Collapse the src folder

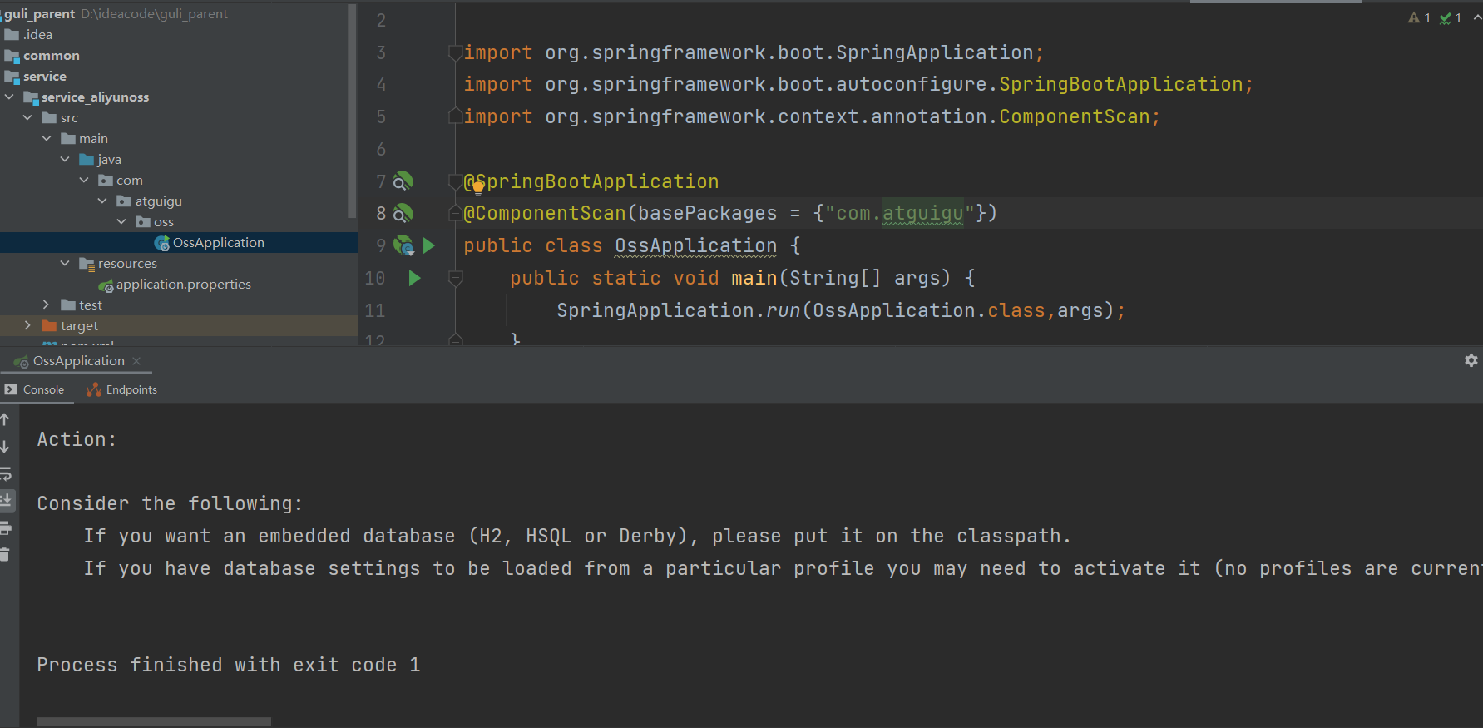pos(27,117)
